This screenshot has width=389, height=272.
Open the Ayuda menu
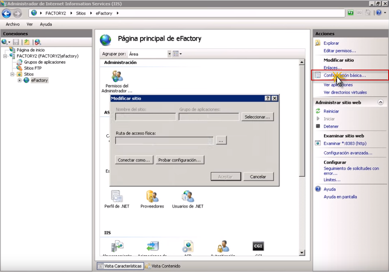point(46,24)
